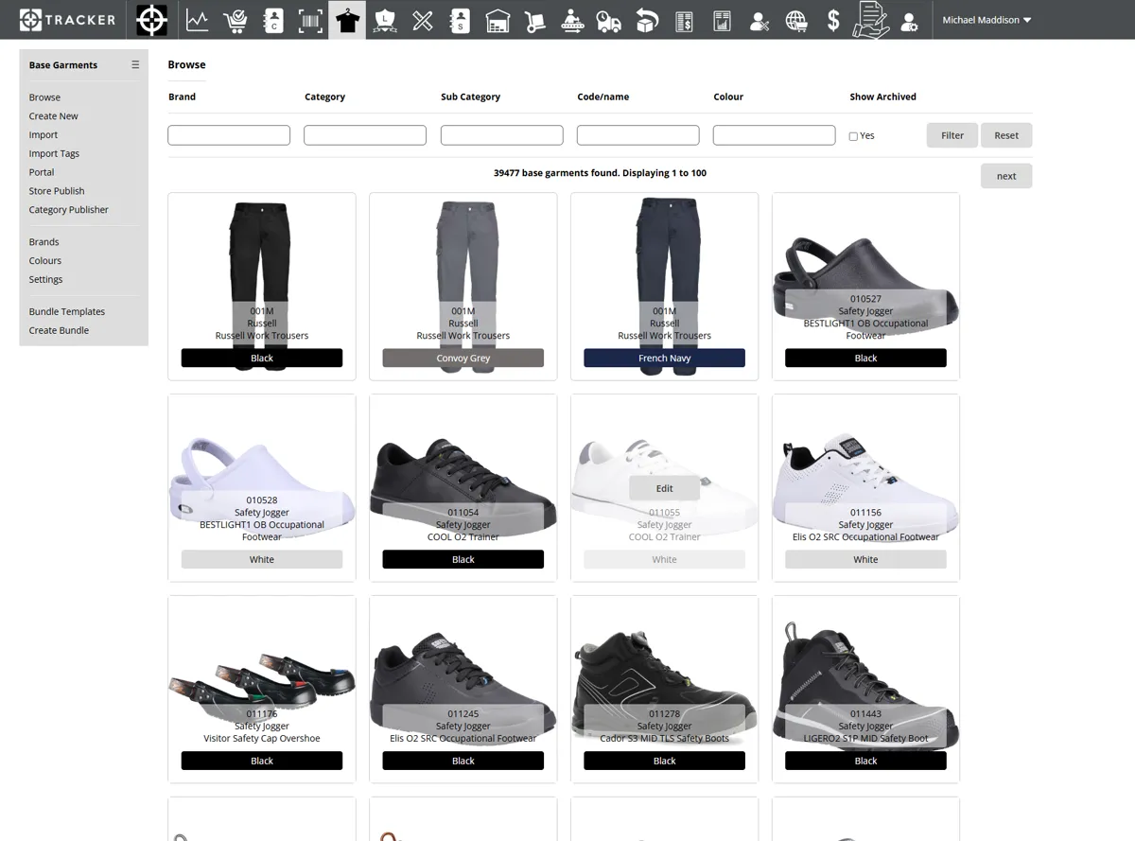Go to Browse in sidebar
1135x841 pixels.
click(x=44, y=97)
